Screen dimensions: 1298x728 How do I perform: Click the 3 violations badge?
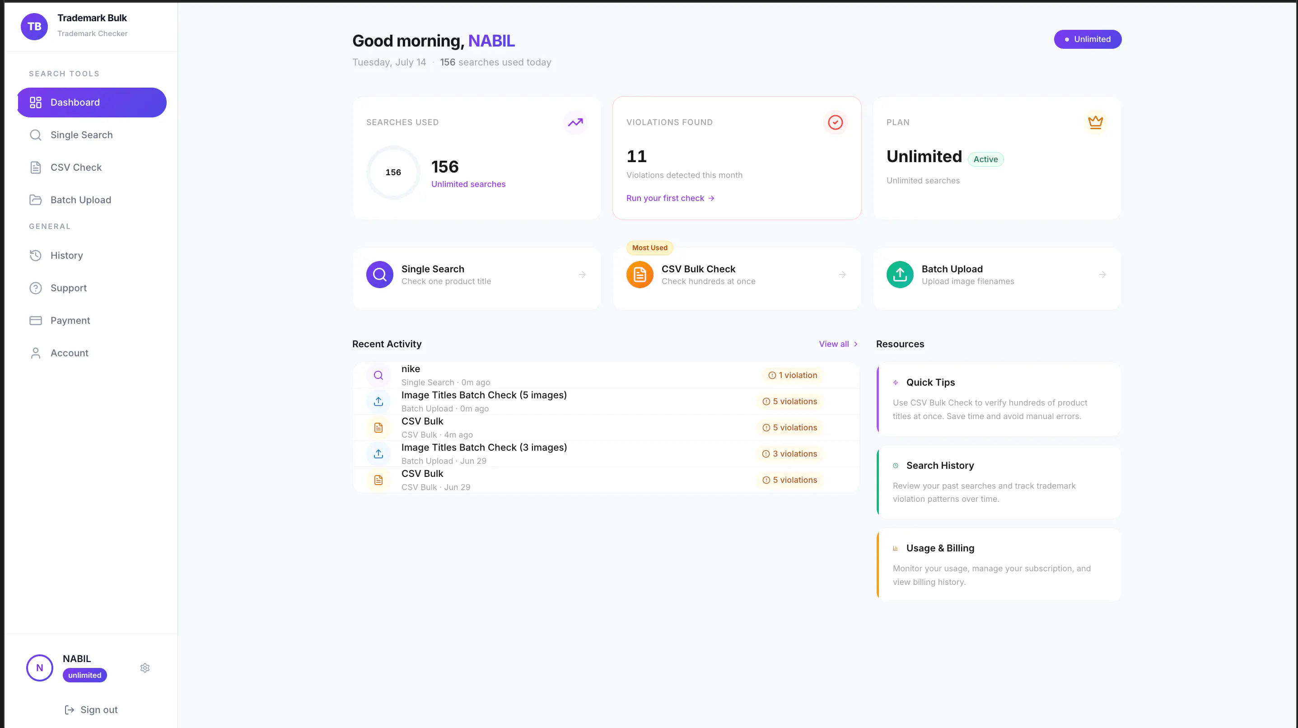pyautogui.click(x=789, y=454)
